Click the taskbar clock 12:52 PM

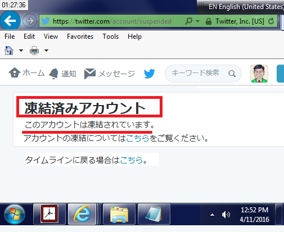coord(254,215)
